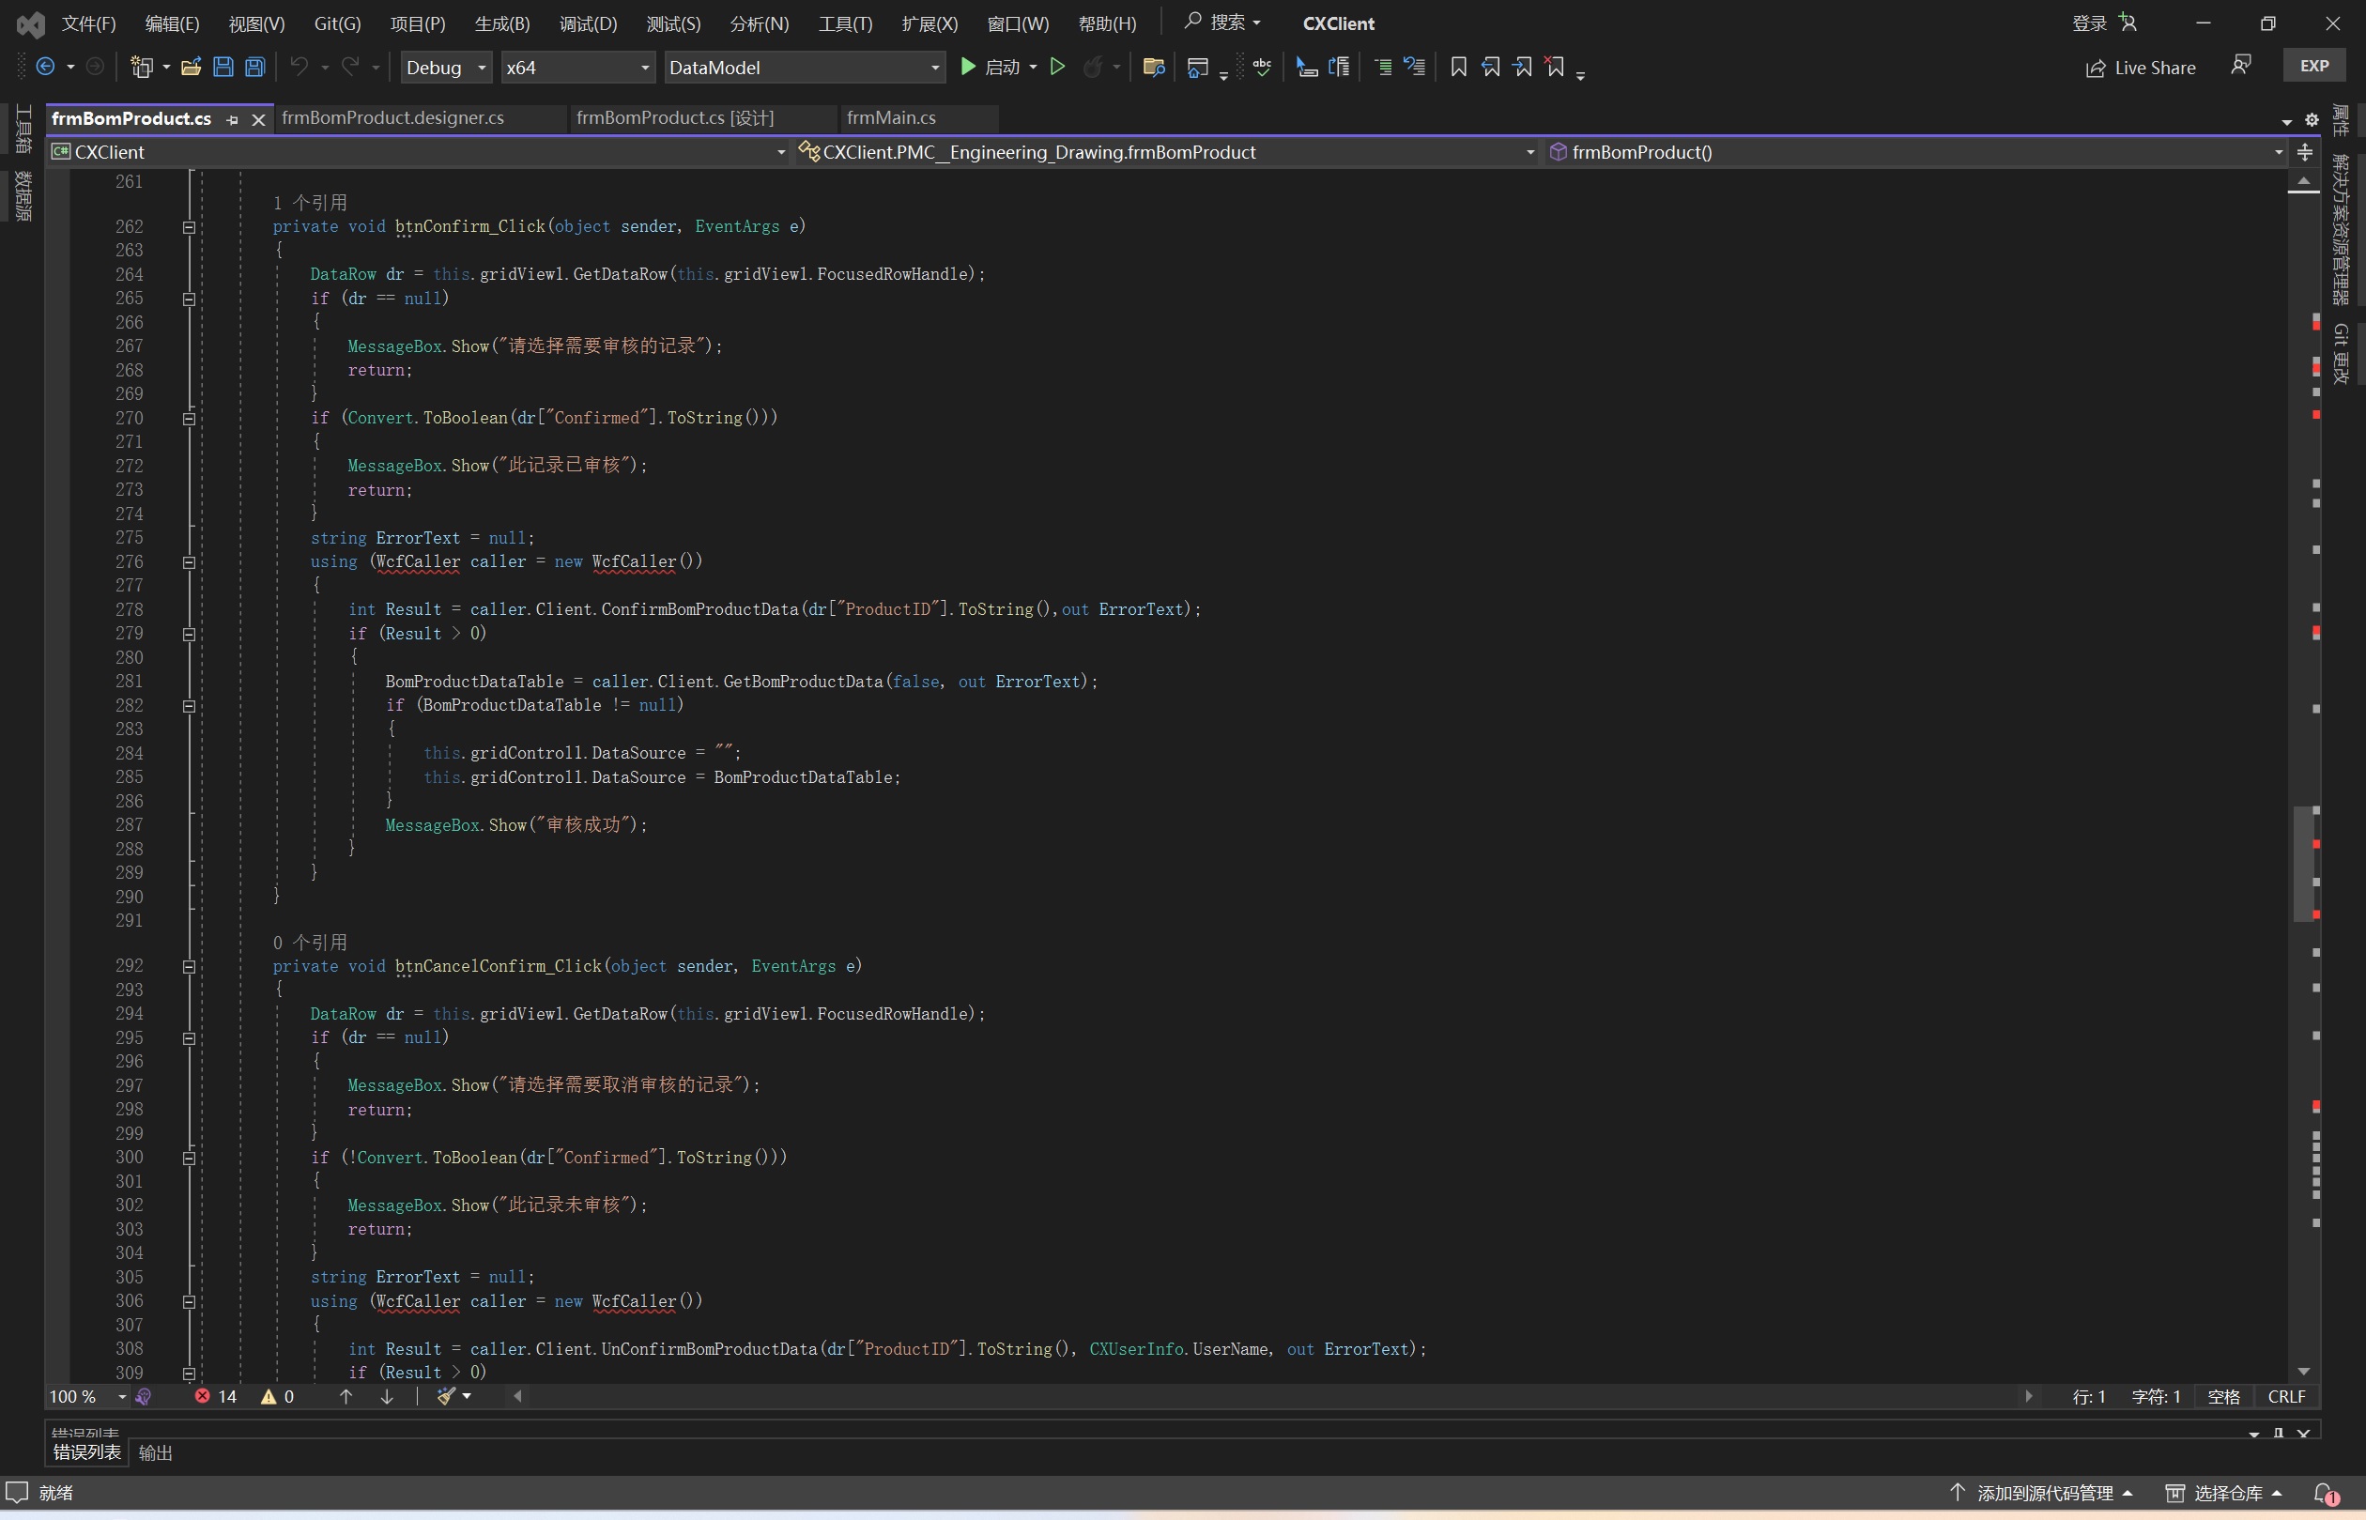This screenshot has width=2366, height=1520.
Task: Collapse the if block at line 282
Action: point(189,707)
